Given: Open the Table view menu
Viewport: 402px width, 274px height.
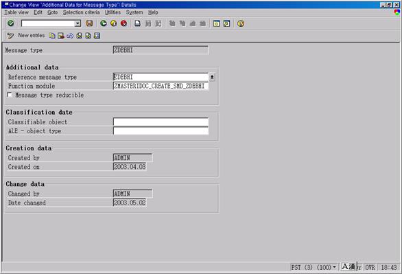Looking at the screenshot, I should [16, 12].
